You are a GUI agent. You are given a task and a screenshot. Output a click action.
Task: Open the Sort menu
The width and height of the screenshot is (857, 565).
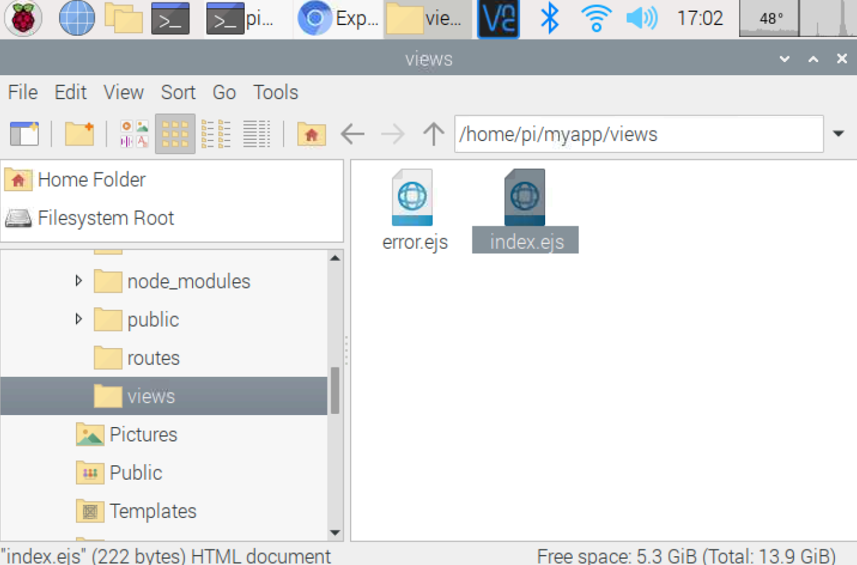(x=178, y=92)
